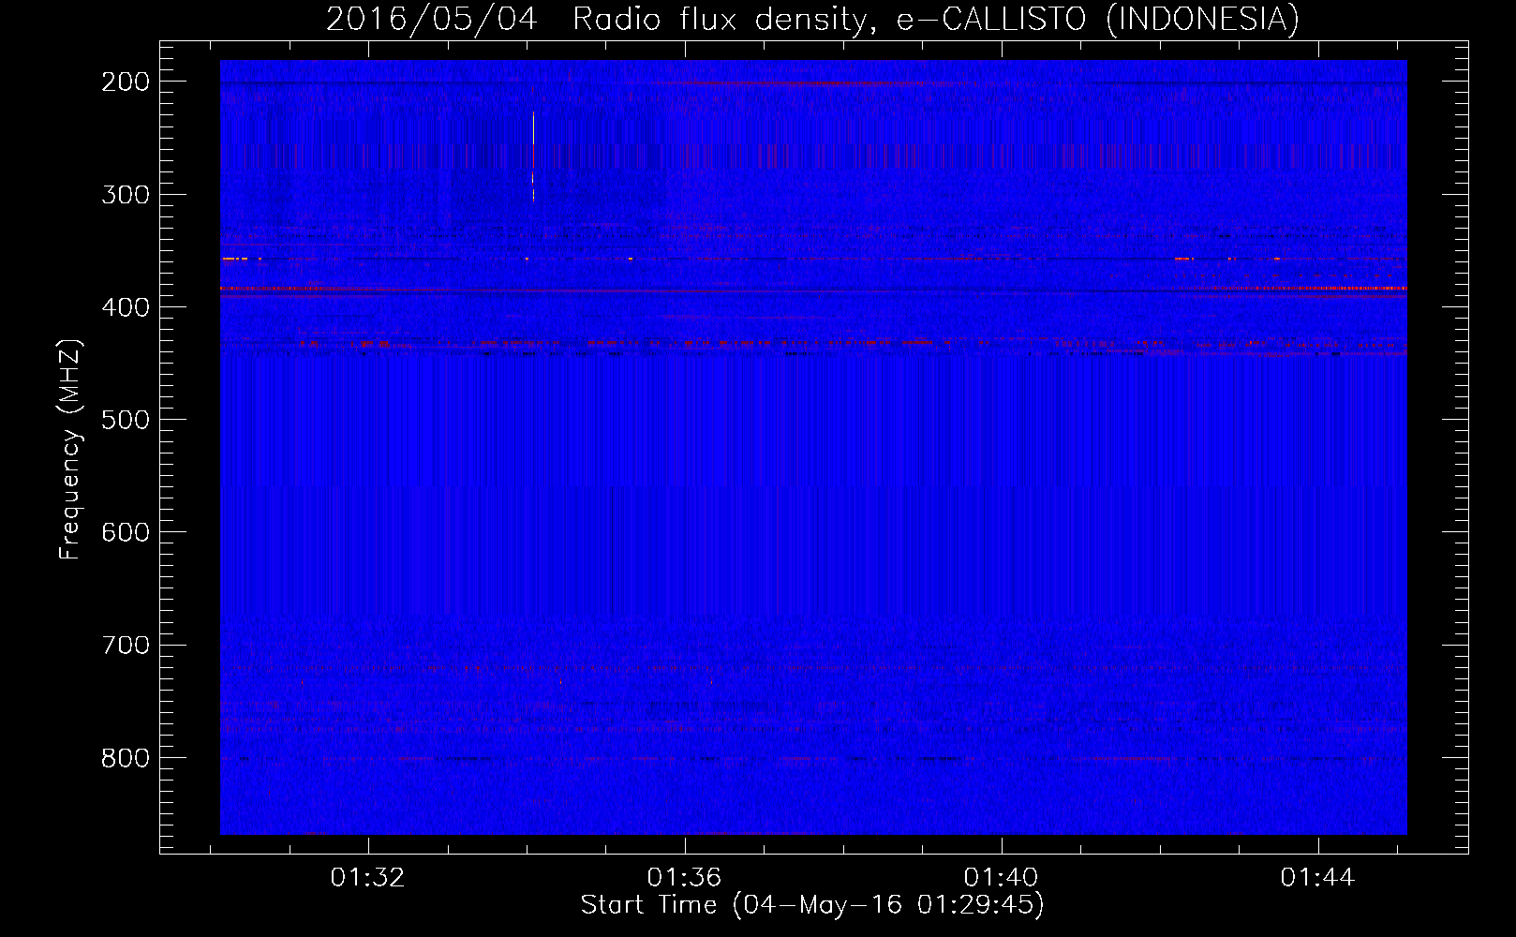Click the 'Frequency (MHZ)' axis label
The image size is (1516, 937).
click(x=70, y=450)
